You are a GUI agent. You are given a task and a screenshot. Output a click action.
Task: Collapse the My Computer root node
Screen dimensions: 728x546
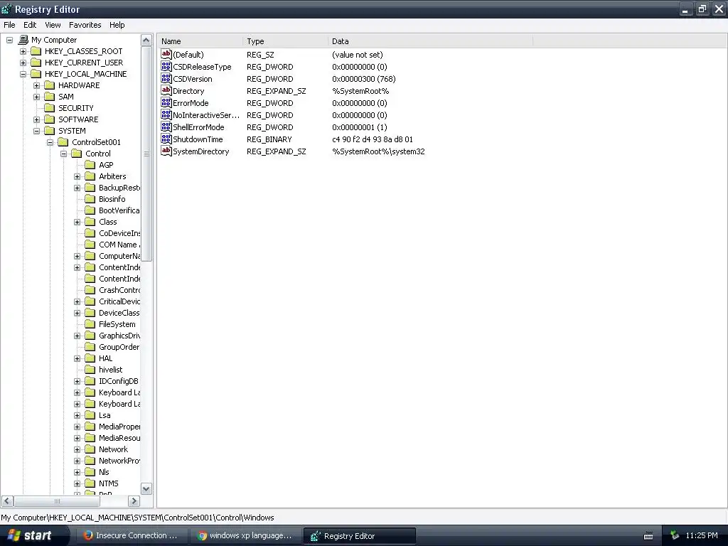[9, 40]
